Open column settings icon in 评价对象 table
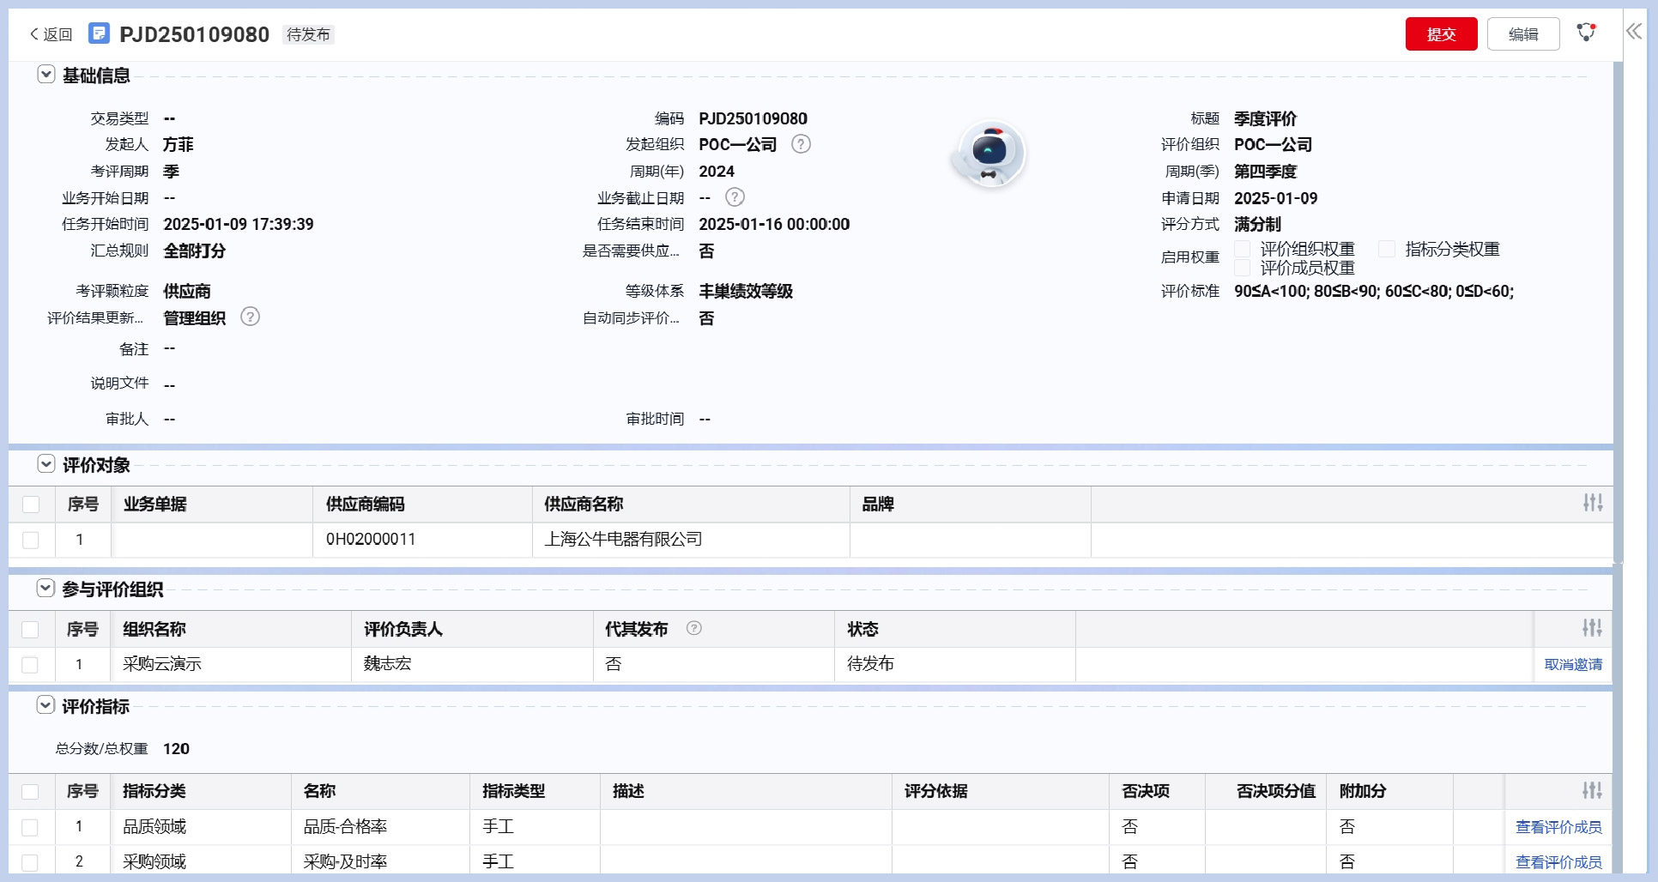This screenshot has height=882, width=1658. [1593, 503]
